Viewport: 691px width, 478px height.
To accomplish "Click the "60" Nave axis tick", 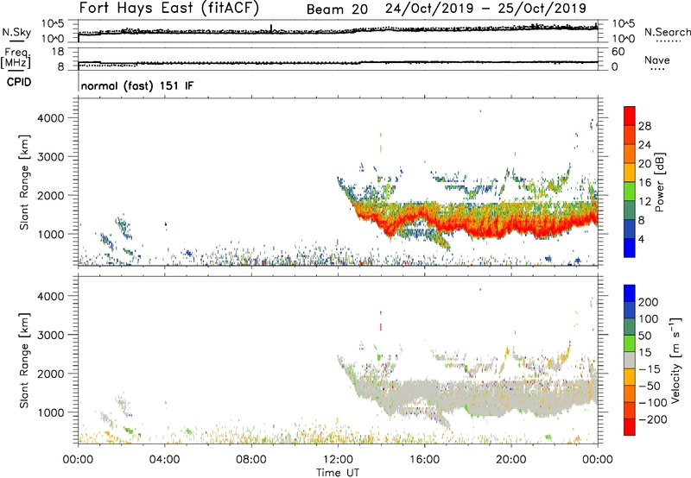I will coord(618,52).
